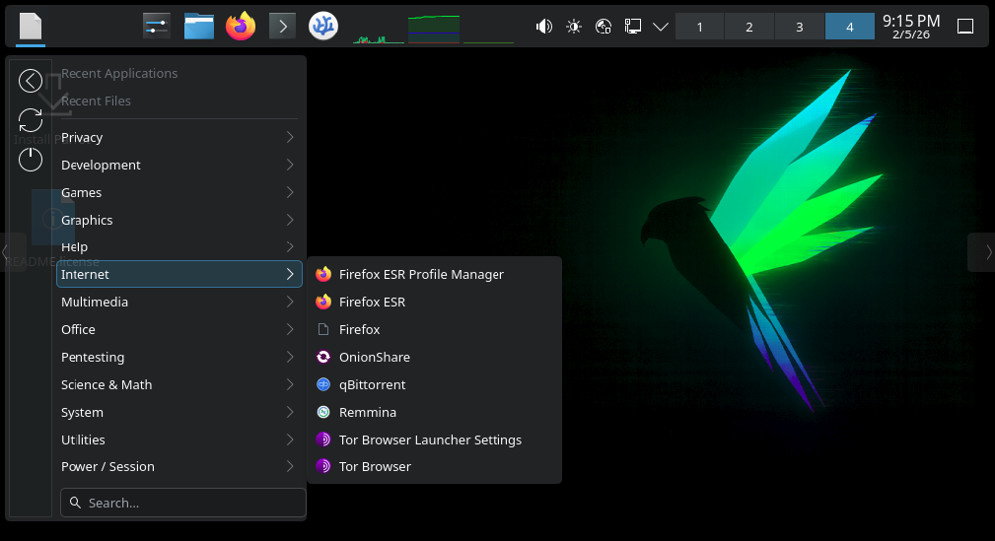The width and height of the screenshot is (995, 541).
Task: Open the terminal launcher in the panel
Action: click(282, 27)
